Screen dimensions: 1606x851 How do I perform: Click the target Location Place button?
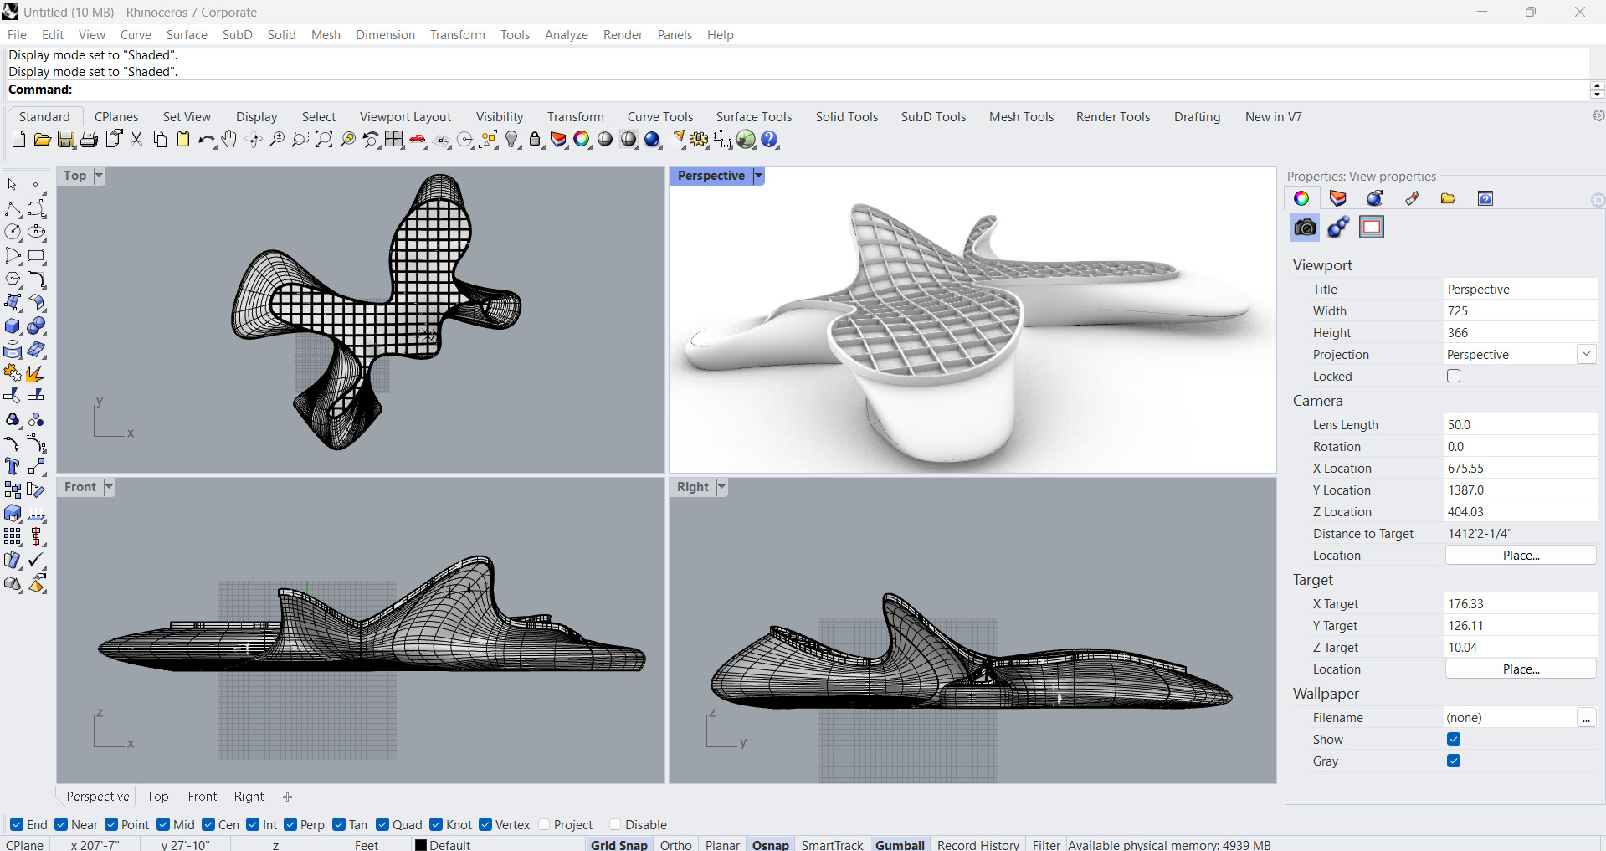tap(1521, 669)
